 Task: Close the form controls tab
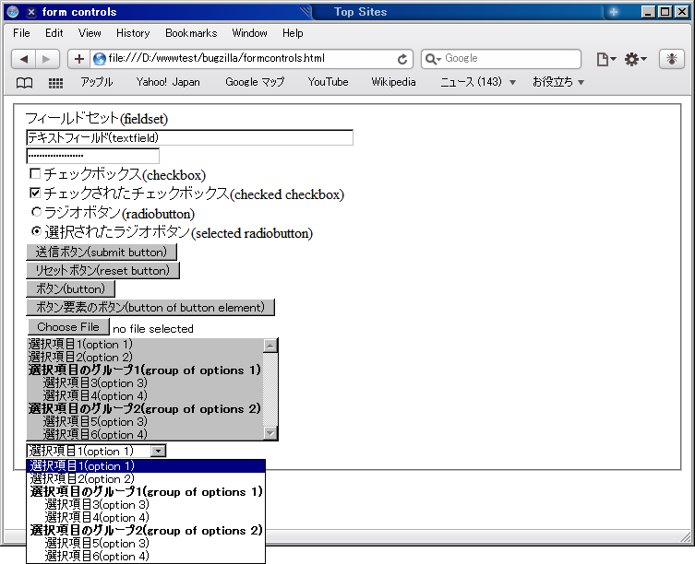coord(31,12)
